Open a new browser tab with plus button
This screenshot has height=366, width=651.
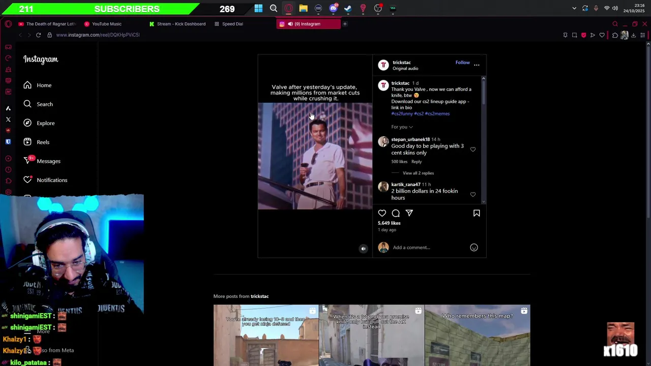click(345, 24)
